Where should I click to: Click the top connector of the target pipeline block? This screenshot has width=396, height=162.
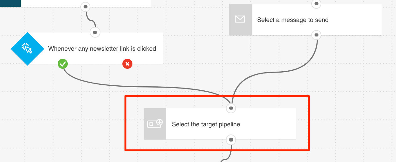[231, 108]
